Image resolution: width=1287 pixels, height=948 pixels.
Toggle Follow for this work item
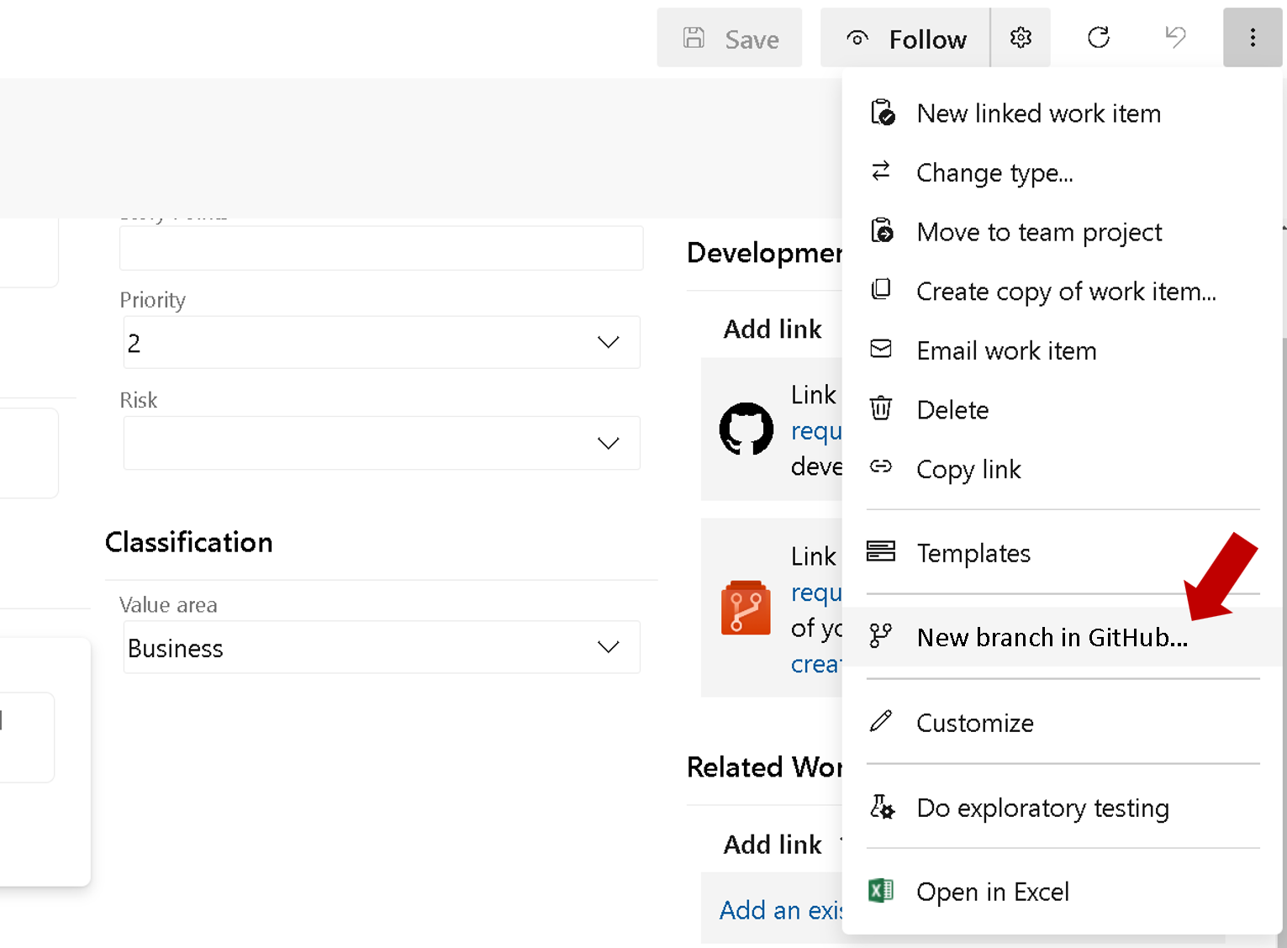905,38
